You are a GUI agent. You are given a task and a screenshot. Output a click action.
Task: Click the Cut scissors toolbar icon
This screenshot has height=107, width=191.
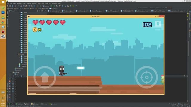[x=21, y=6]
